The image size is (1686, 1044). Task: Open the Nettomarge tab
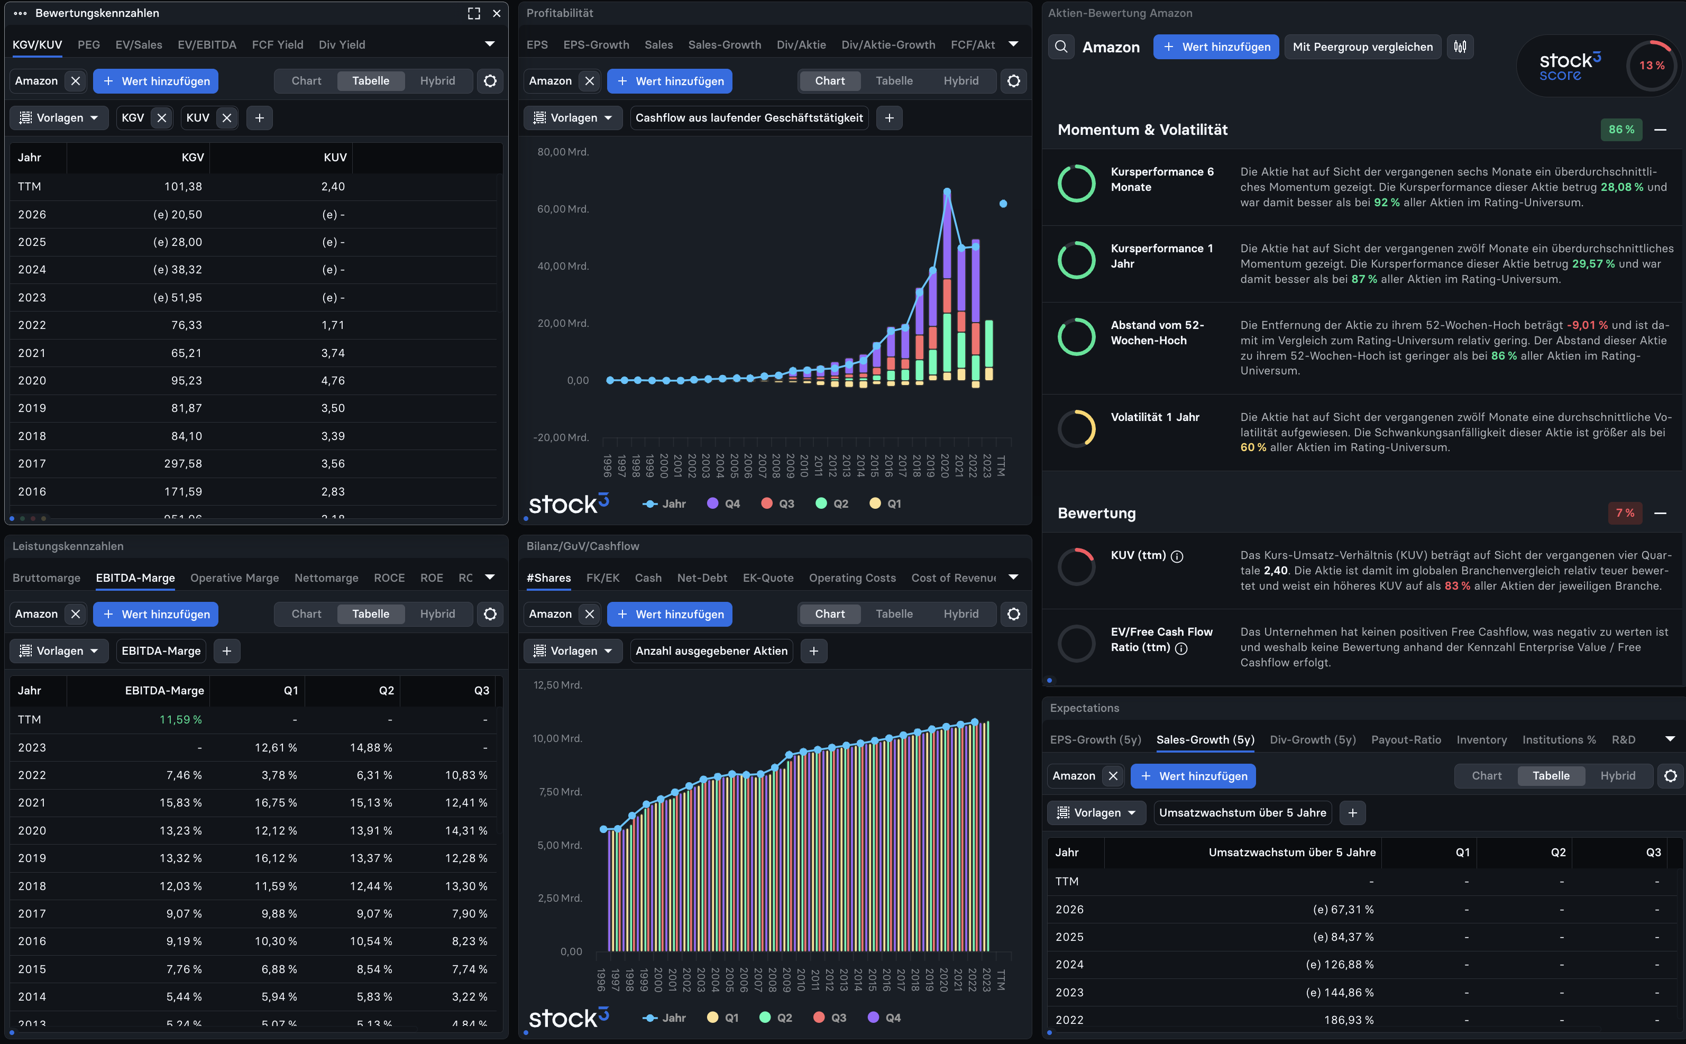326,578
